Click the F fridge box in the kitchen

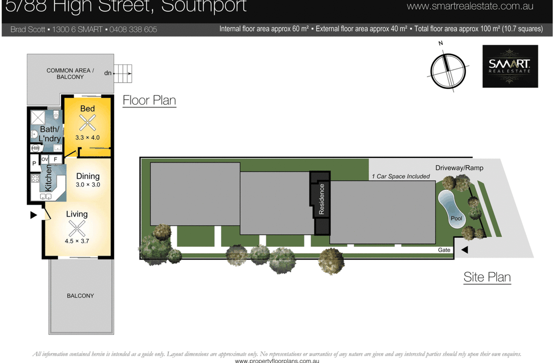[x=56, y=159]
